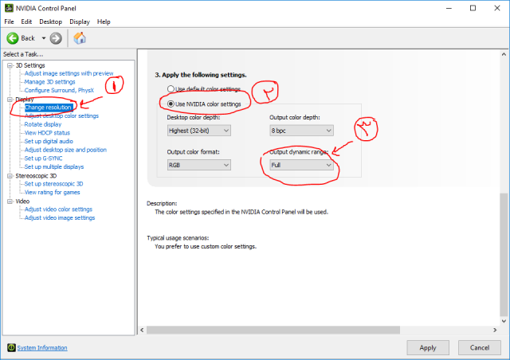
Task: Collapse the 3D Settings tree node
Action: click(10, 65)
